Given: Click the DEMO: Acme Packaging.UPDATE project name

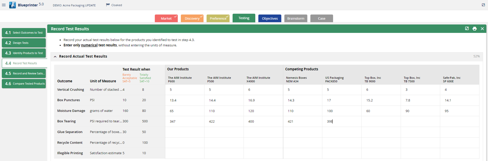Looking at the screenshot, I should (x=74, y=5).
